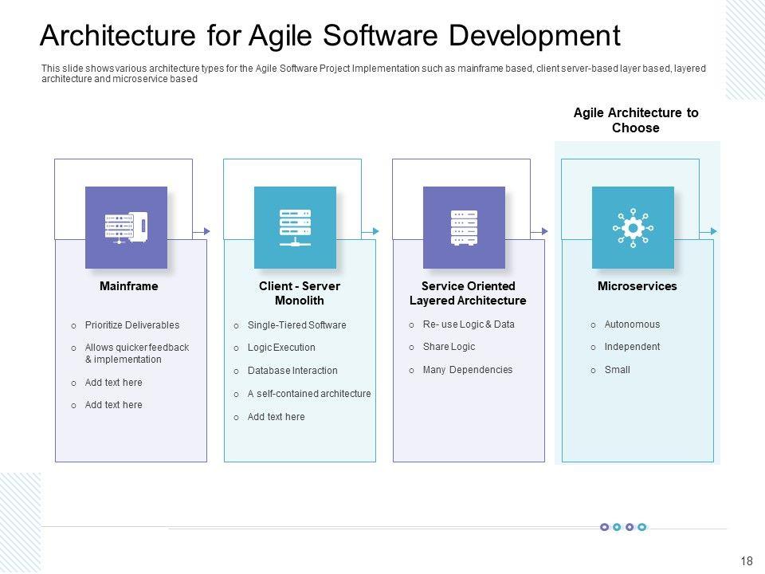This screenshot has height=574, width=765.
Task: Click the Service Oriented server rack icon
Action: point(464,227)
